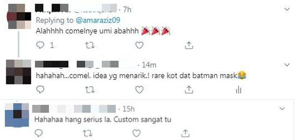Open avatar of the 15h tweet author
The image size is (295, 140).
(17, 115)
